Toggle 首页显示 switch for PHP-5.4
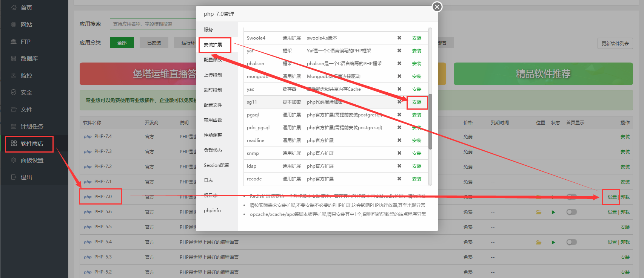Screen dimensions: 644x278 click(572, 242)
